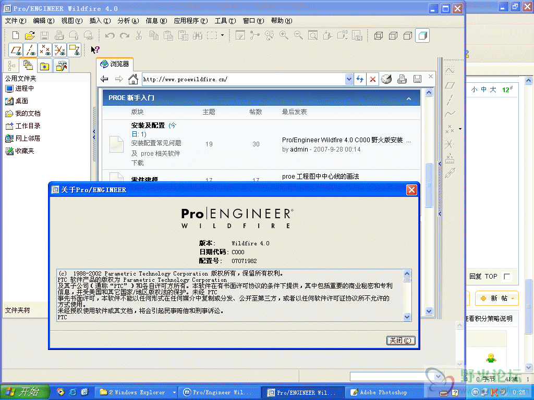Open 插入(I) menu
This screenshot has height=400, width=534.
coord(100,21)
